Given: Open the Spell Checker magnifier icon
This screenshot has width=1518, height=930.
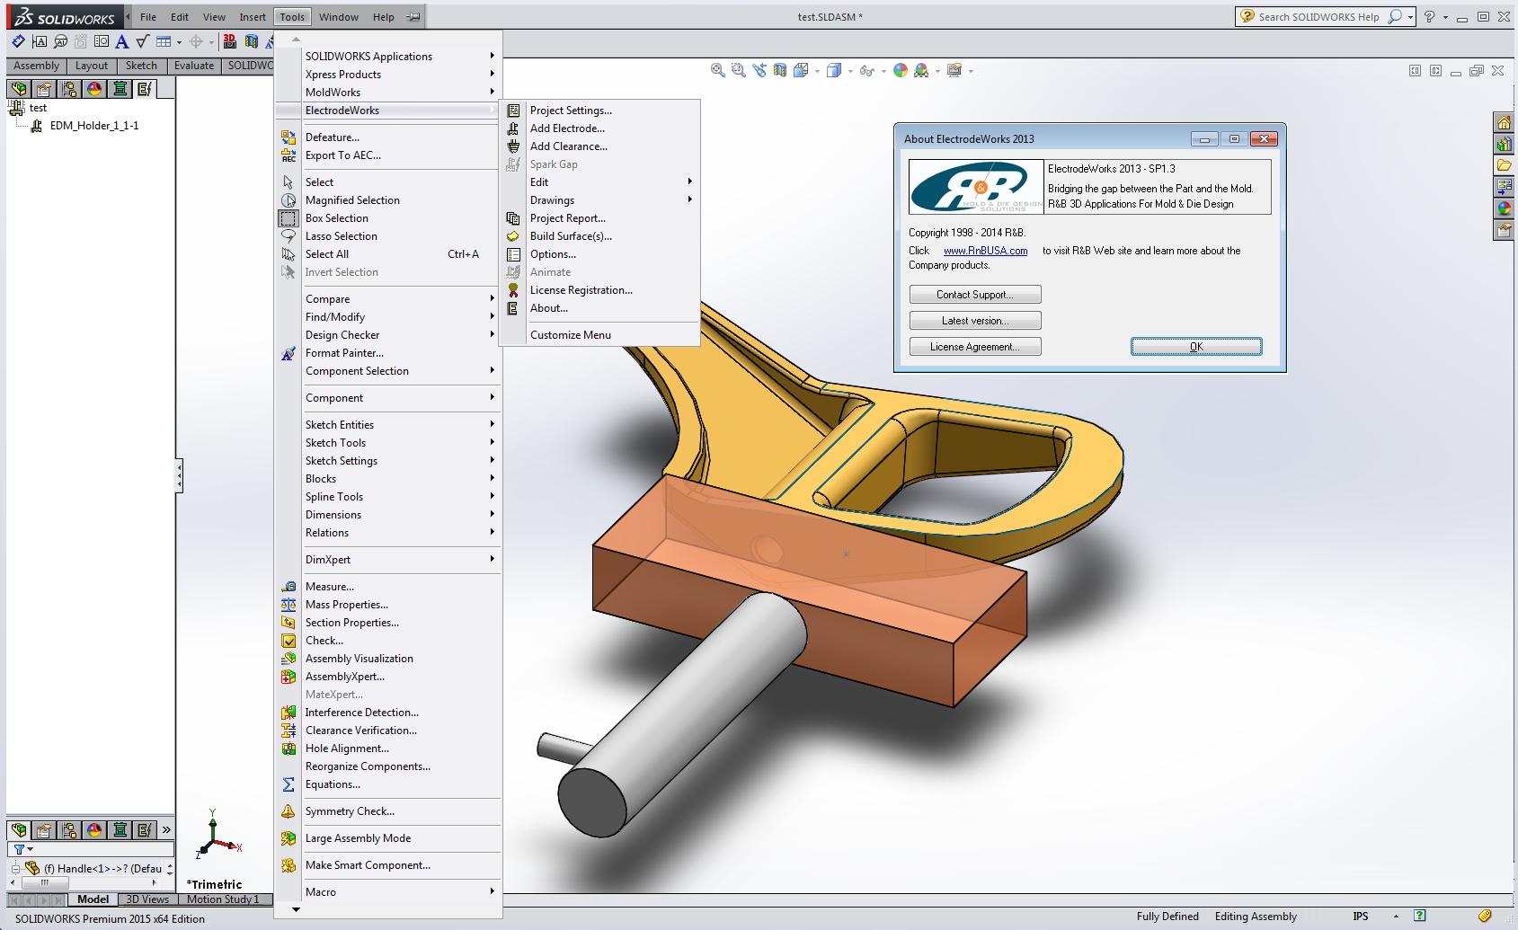Looking at the screenshot, I should [60, 41].
